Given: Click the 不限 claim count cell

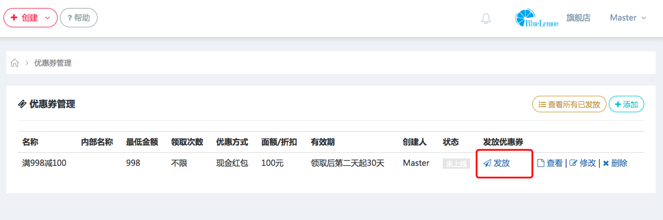Looking at the screenshot, I should click(179, 163).
